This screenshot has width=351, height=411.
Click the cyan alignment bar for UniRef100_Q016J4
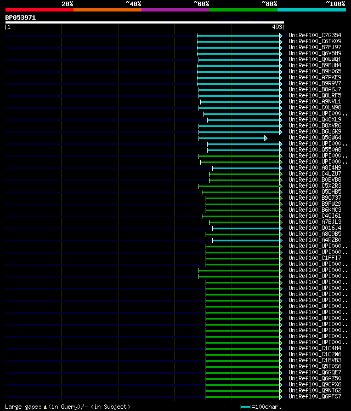pos(247,229)
